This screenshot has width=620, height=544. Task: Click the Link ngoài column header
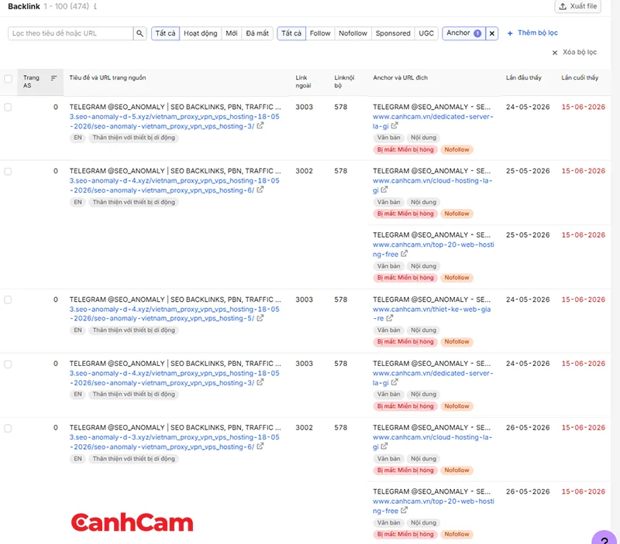(x=303, y=82)
